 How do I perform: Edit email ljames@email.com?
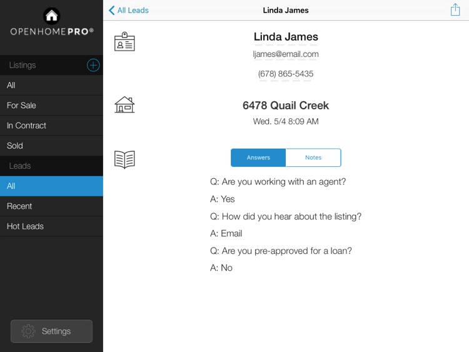point(286,54)
